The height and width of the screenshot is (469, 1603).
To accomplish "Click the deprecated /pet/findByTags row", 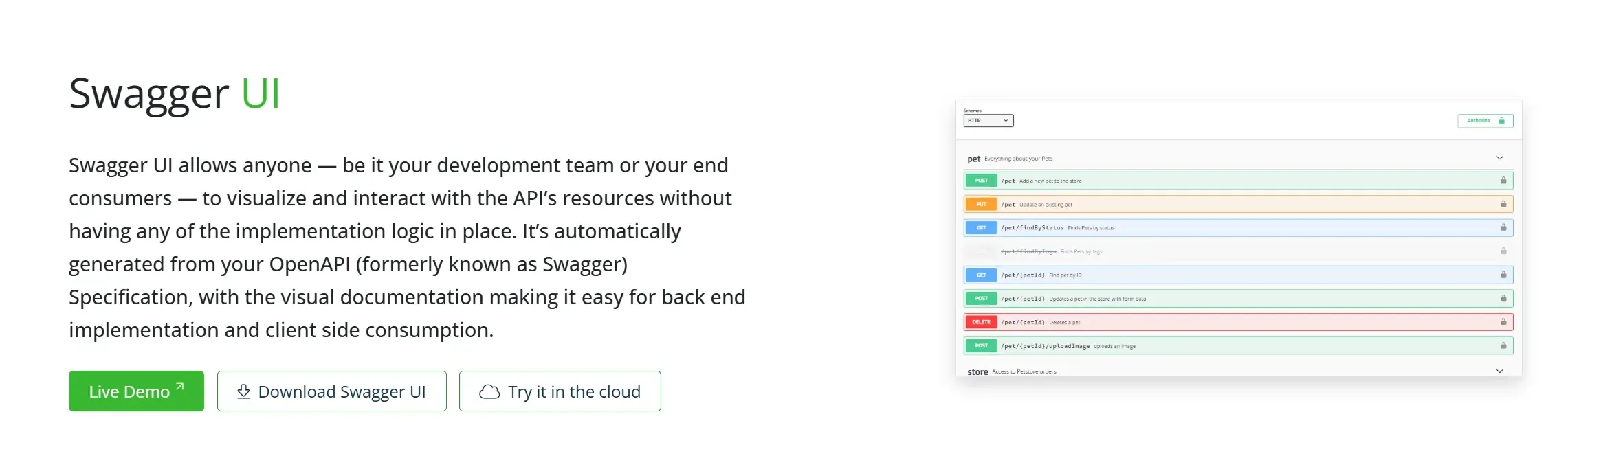I will coord(1239,251).
